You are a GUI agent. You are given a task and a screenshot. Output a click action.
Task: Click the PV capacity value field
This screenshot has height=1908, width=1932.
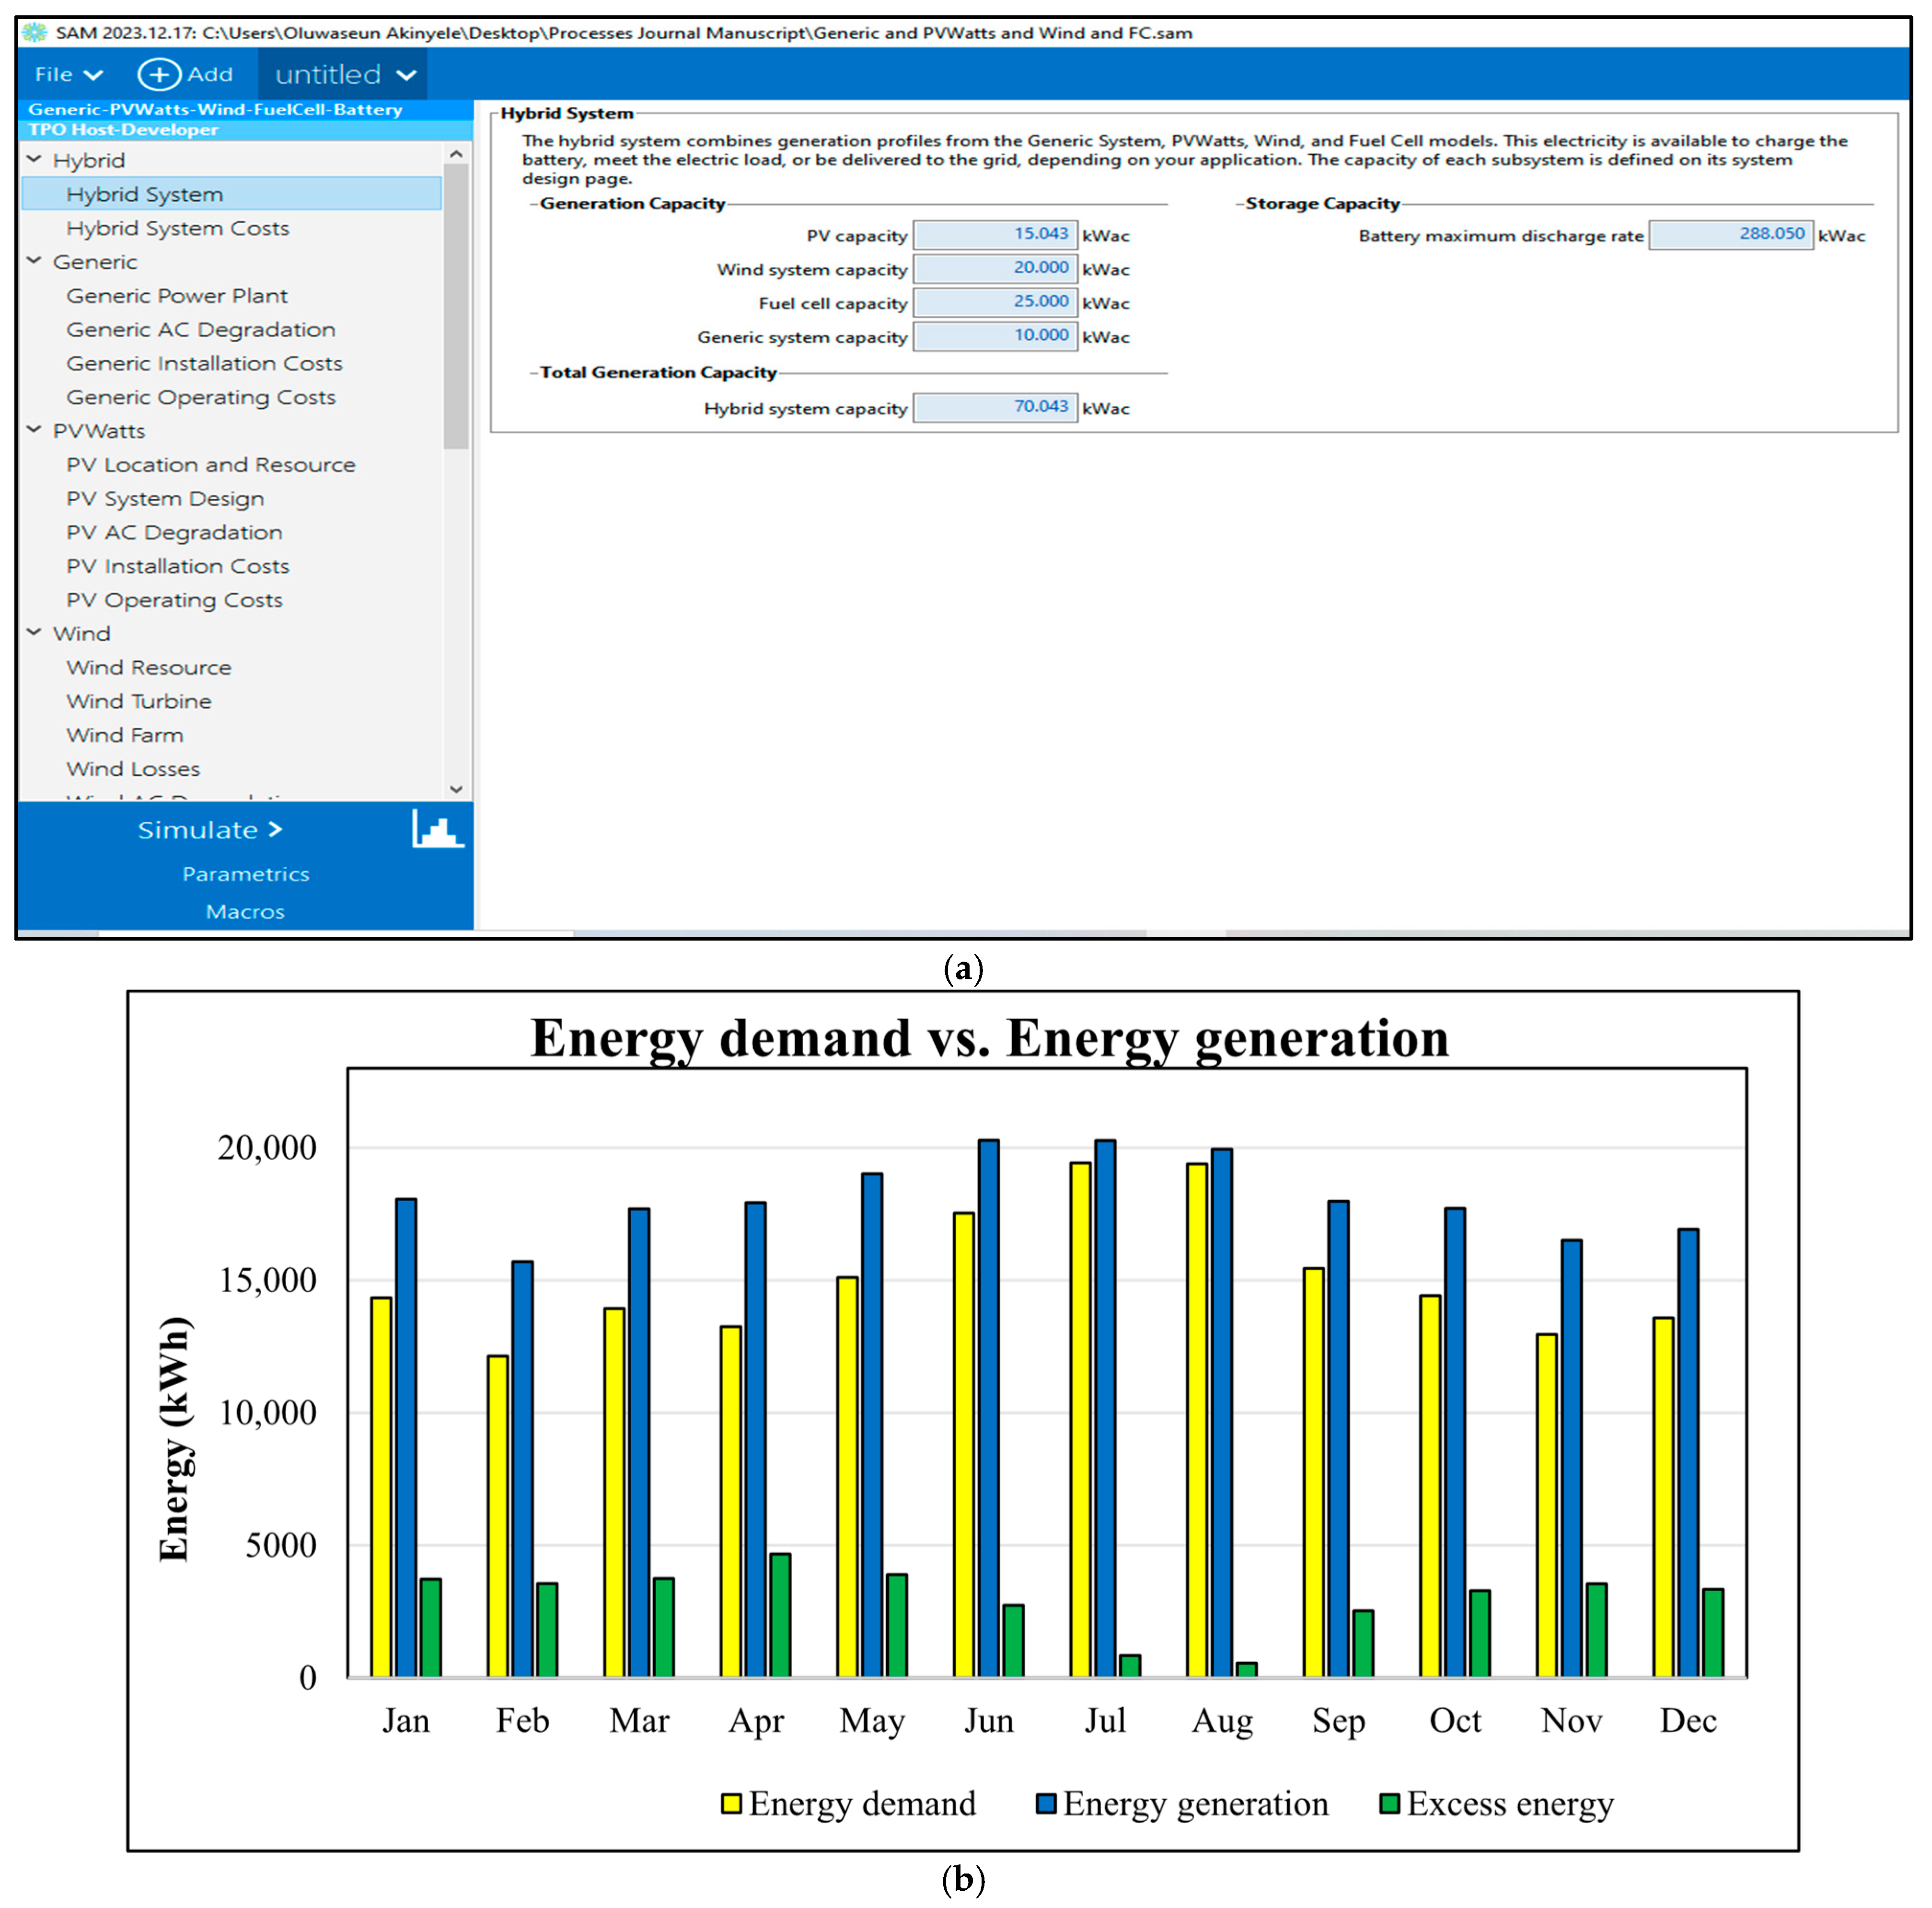[995, 235]
